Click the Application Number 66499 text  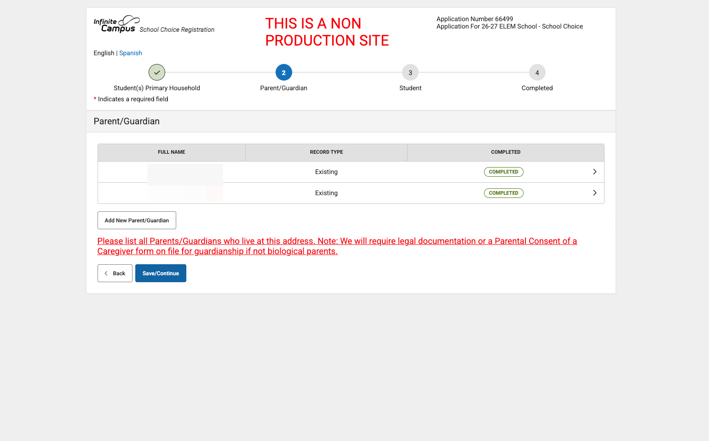(x=474, y=19)
